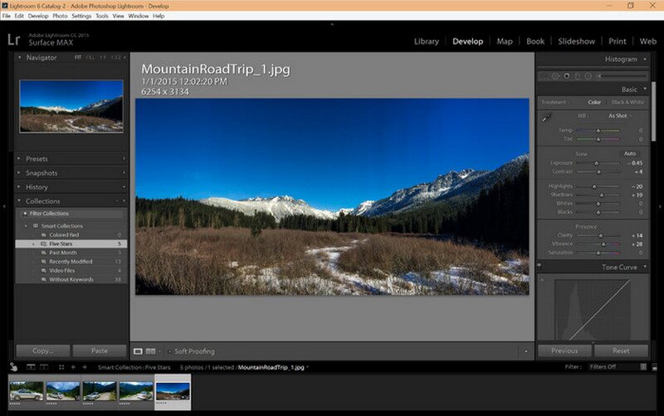664x416 pixels.
Task: Set Treatment to Color
Action: coord(594,102)
